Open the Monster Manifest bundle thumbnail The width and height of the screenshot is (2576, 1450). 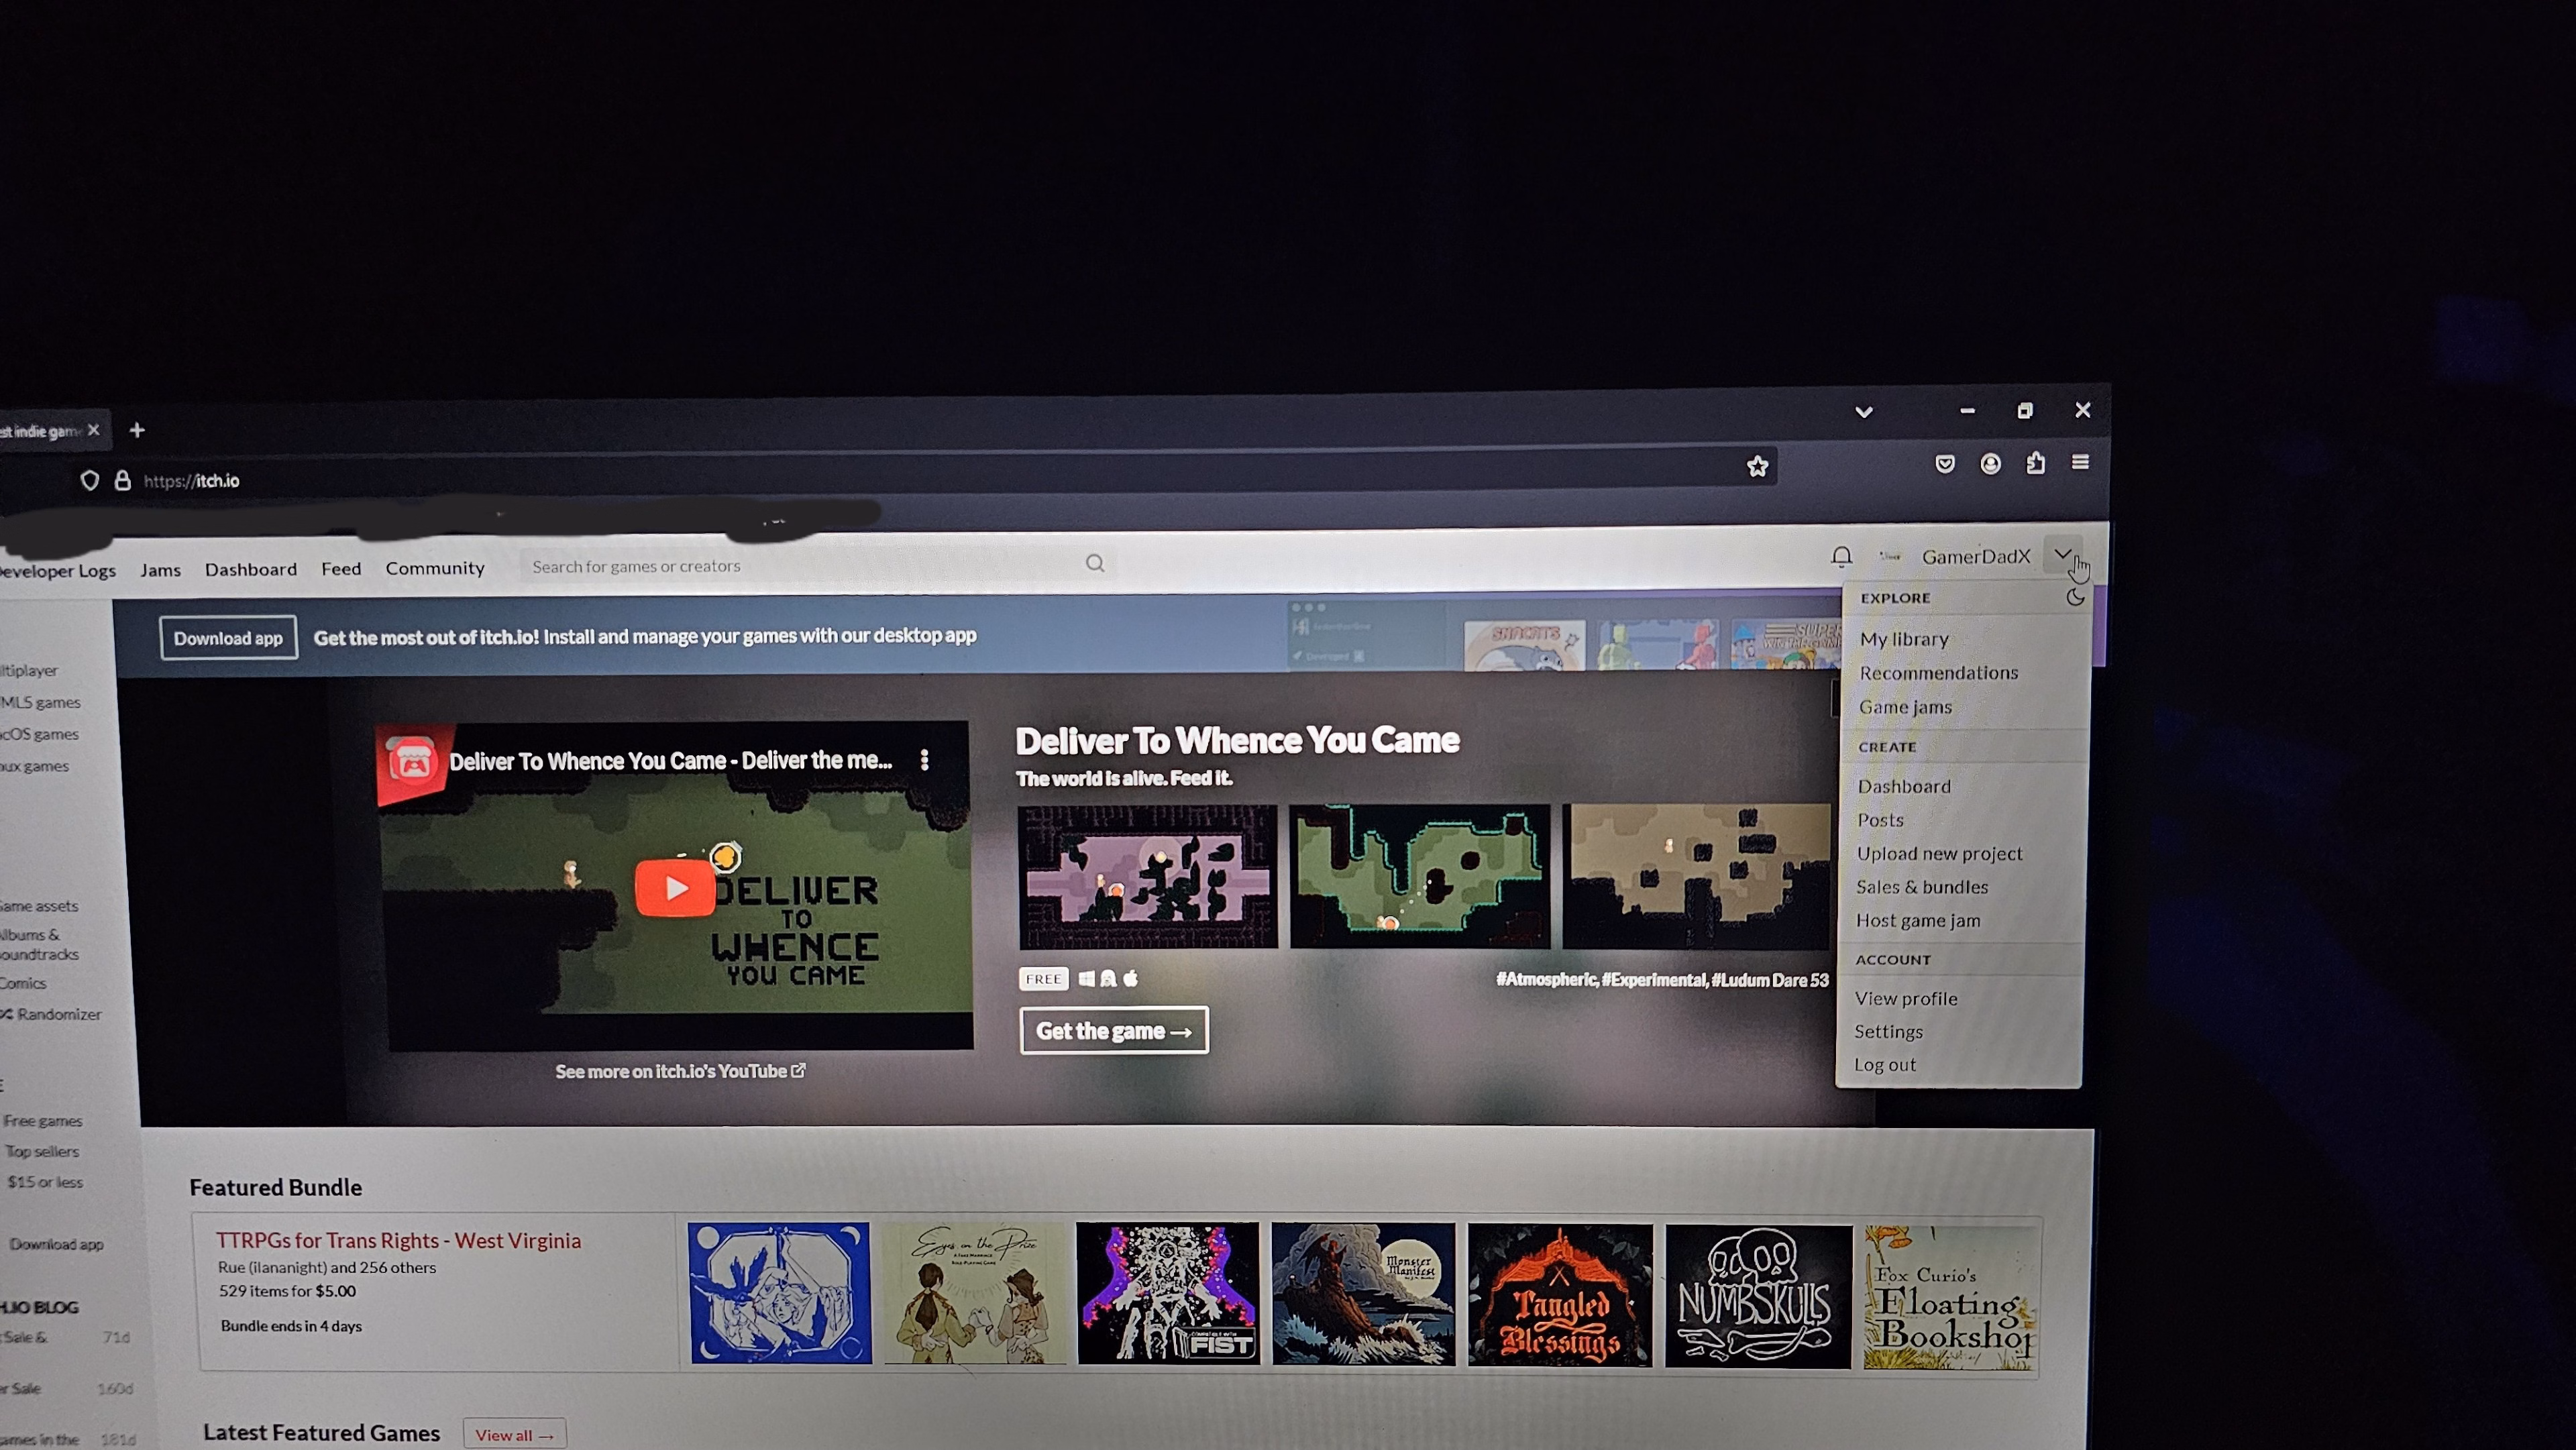pos(1363,1294)
